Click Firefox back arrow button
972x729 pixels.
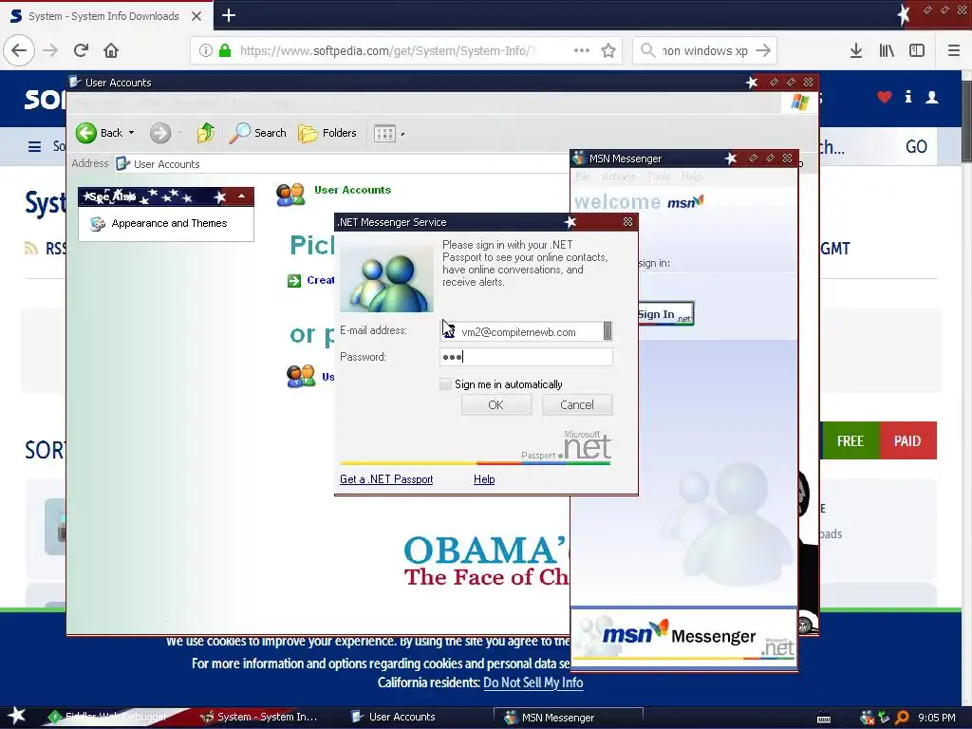click(19, 50)
